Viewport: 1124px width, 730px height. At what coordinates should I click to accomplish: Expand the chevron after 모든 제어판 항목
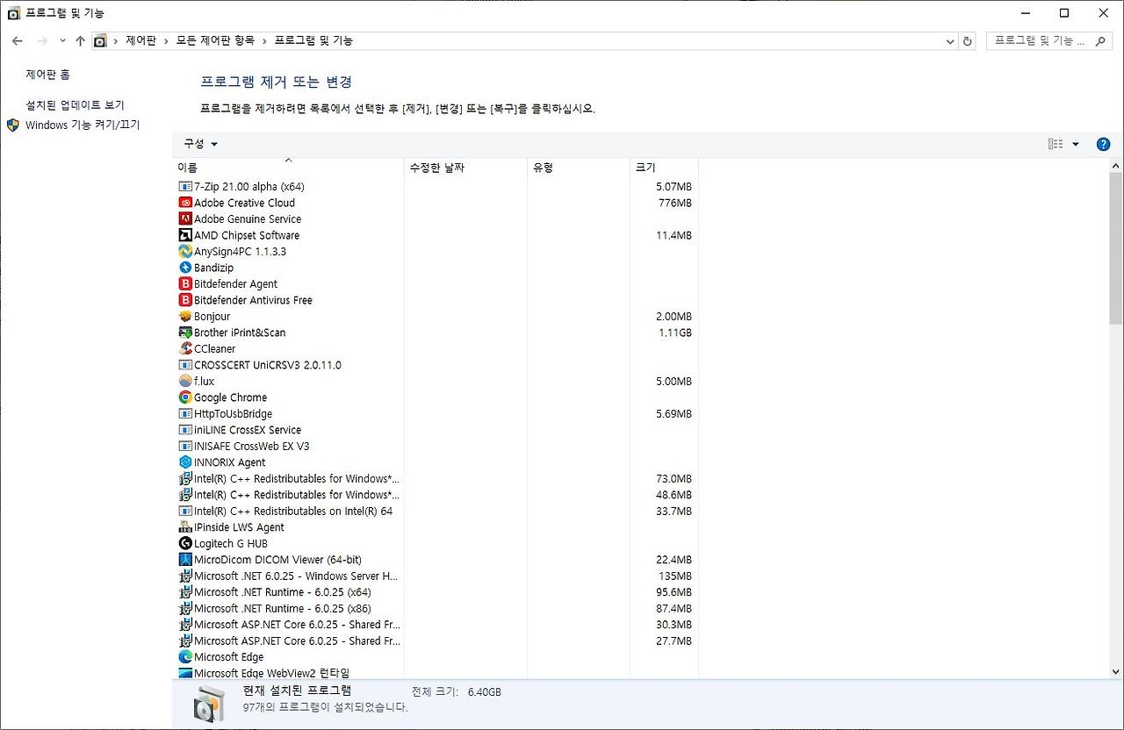265,41
